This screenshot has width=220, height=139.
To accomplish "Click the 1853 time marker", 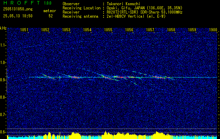I will (66, 30).
